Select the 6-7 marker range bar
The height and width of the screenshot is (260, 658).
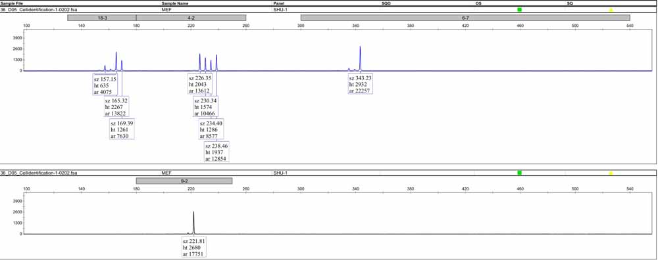(465, 18)
